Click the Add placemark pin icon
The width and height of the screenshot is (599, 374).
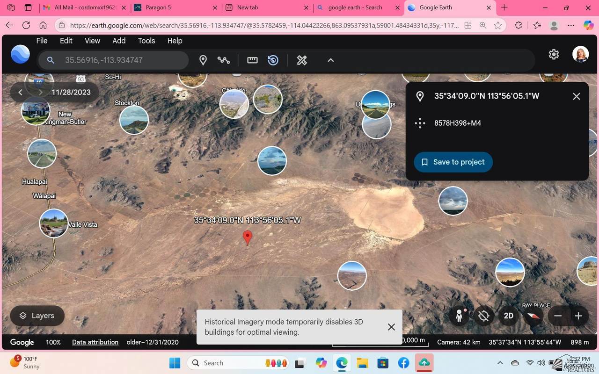[x=203, y=60]
